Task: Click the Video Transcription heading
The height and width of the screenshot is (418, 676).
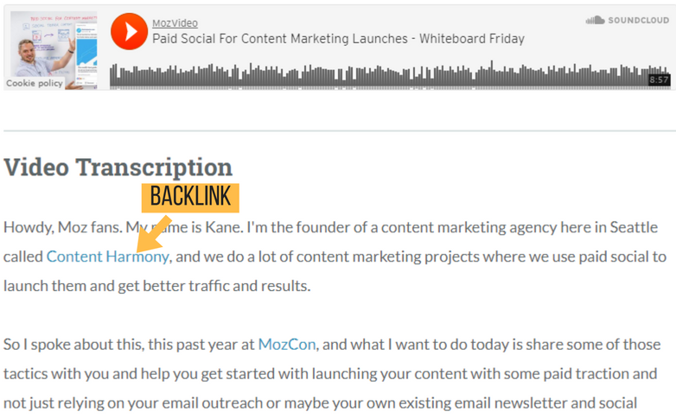Action: [x=118, y=167]
